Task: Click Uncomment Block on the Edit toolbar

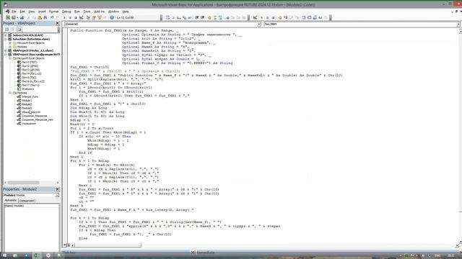Action: 221,17
